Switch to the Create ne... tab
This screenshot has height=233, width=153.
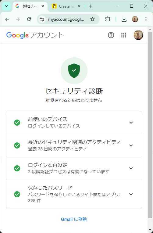(66, 6)
